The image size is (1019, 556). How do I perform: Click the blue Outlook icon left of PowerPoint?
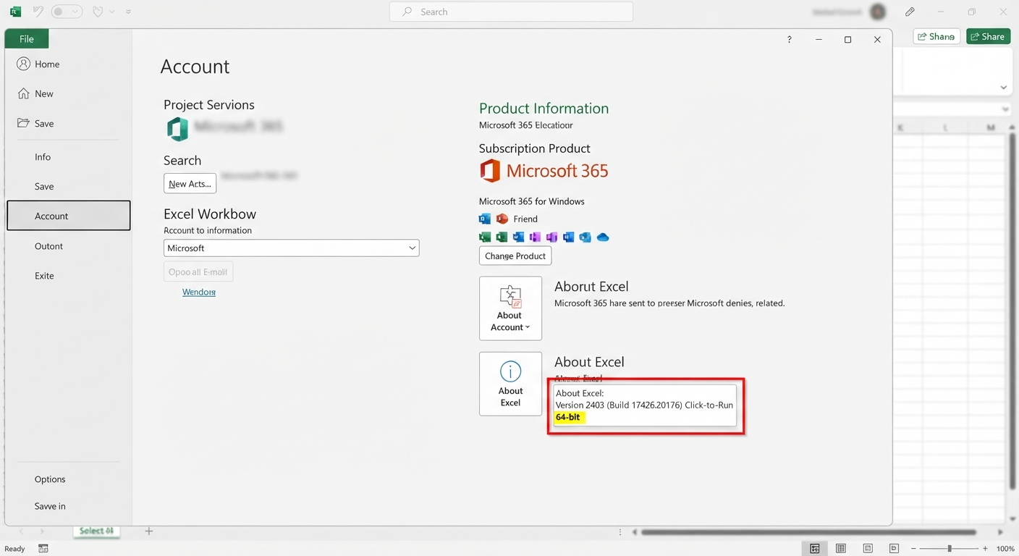(485, 219)
